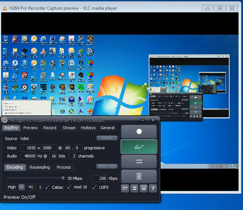This screenshot has height=210, width=243.
Task: Select the Resampling sub-tab
Action: coord(40,167)
